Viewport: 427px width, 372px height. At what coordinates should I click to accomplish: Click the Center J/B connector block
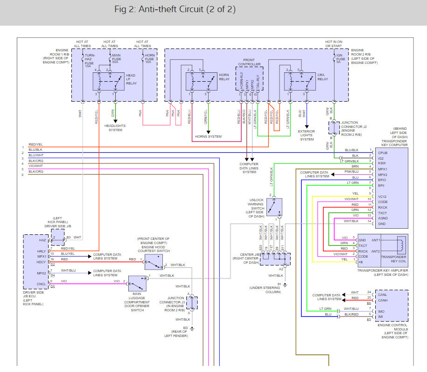click(x=275, y=259)
